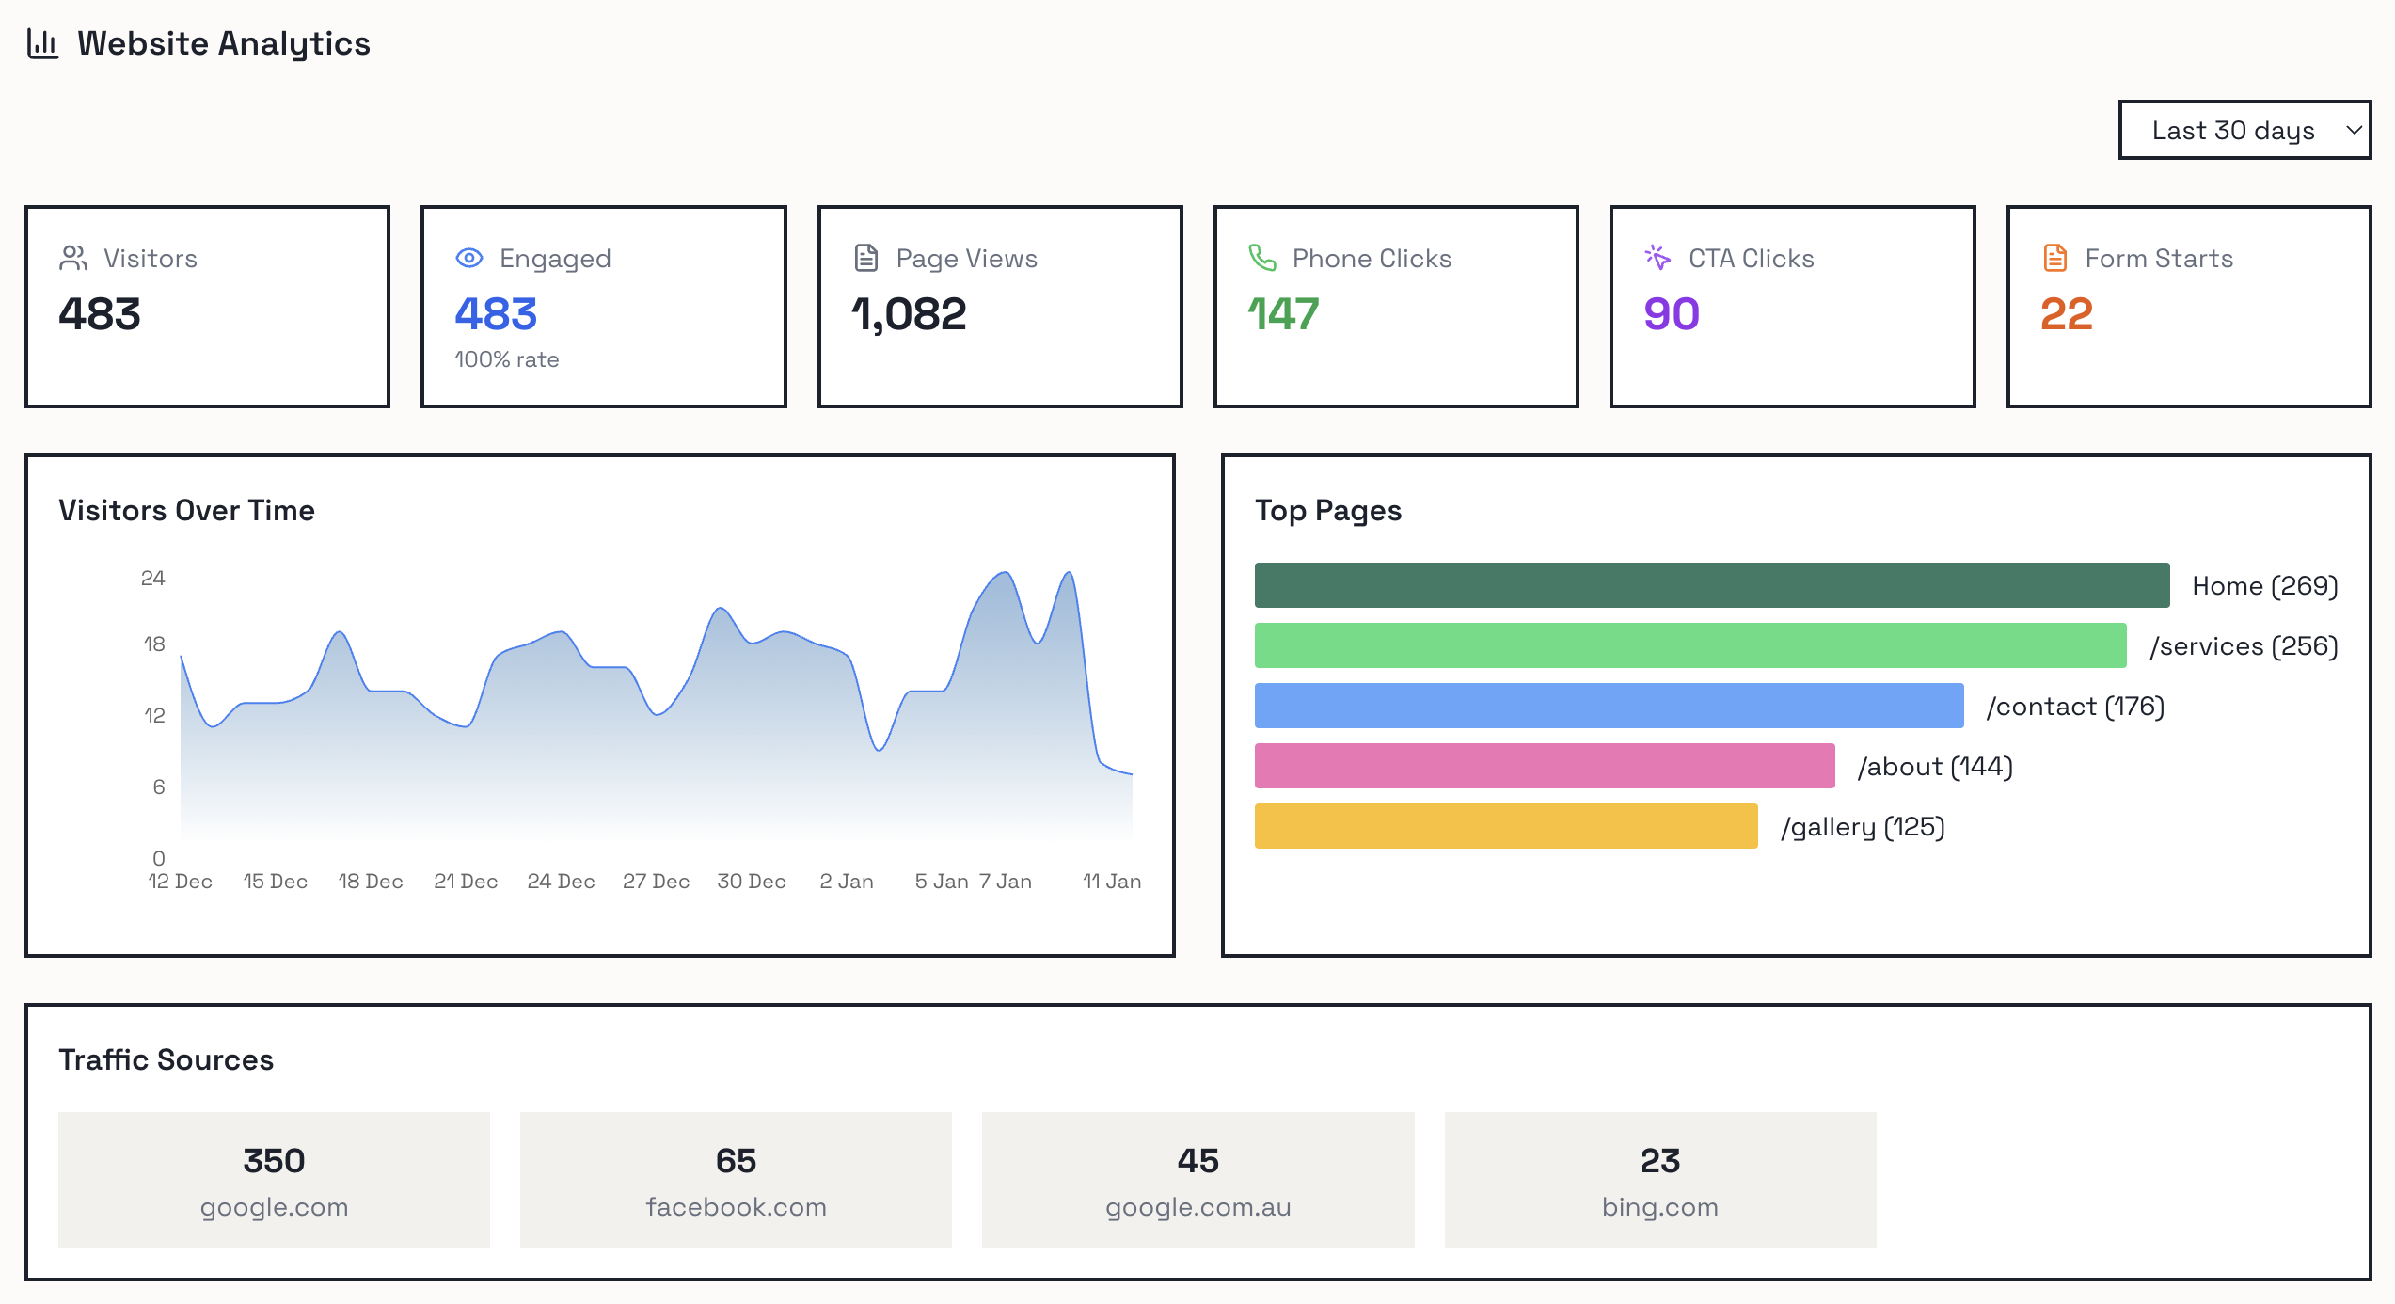
Task: Click the Form Starts document icon
Action: [2054, 257]
